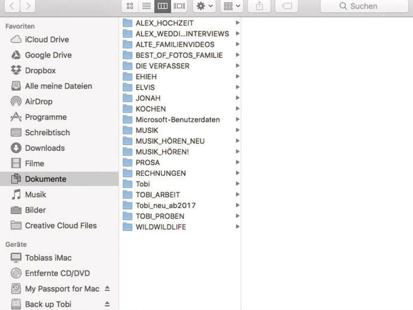413x310 pixels.
Task: Select Dokumente in sidebar
Action: pos(59,179)
